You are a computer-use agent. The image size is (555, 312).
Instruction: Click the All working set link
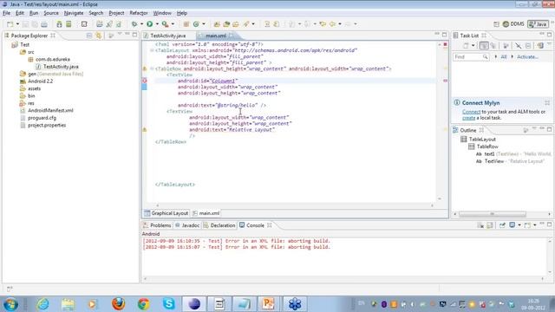[503, 57]
